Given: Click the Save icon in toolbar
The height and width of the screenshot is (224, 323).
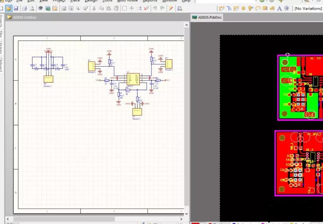Looking at the screenshot, I should pos(16,8).
